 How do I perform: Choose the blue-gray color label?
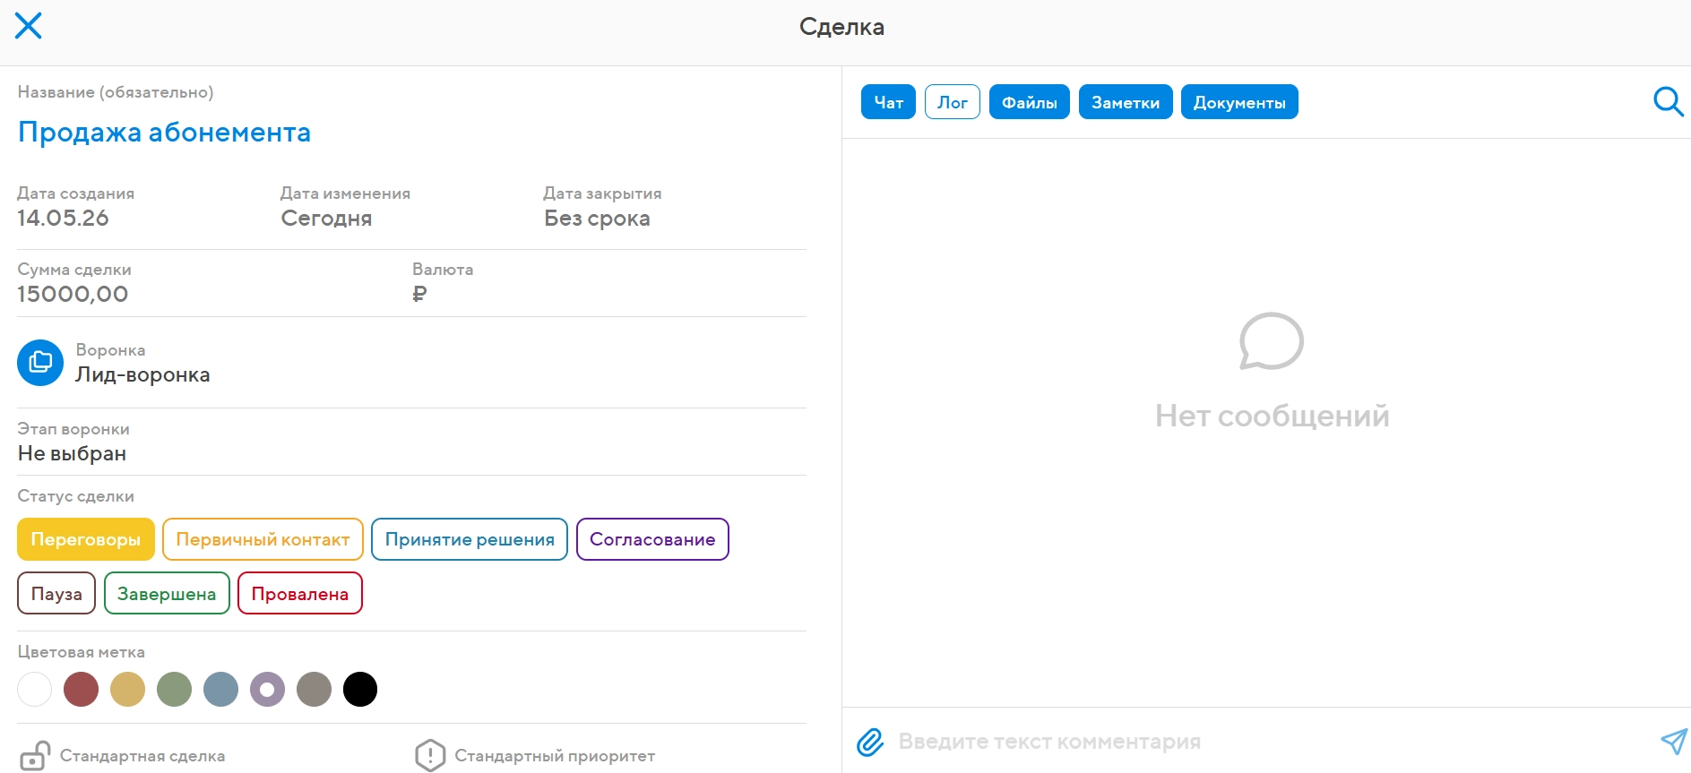point(220,690)
